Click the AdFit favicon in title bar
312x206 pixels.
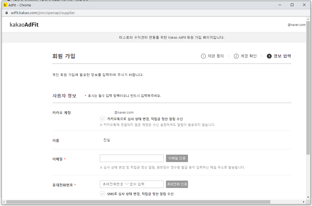tap(5, 5)
